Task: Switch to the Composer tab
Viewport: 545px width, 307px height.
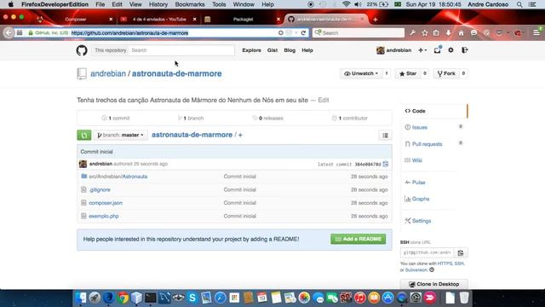Action: [76, 20]
